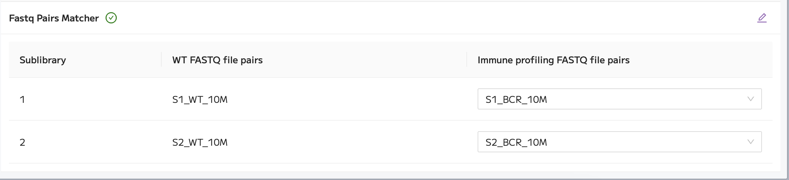Expand chevron arrow in sublibrary 2 row
This screenshot has height=180, width=789.
pos(751,142)
